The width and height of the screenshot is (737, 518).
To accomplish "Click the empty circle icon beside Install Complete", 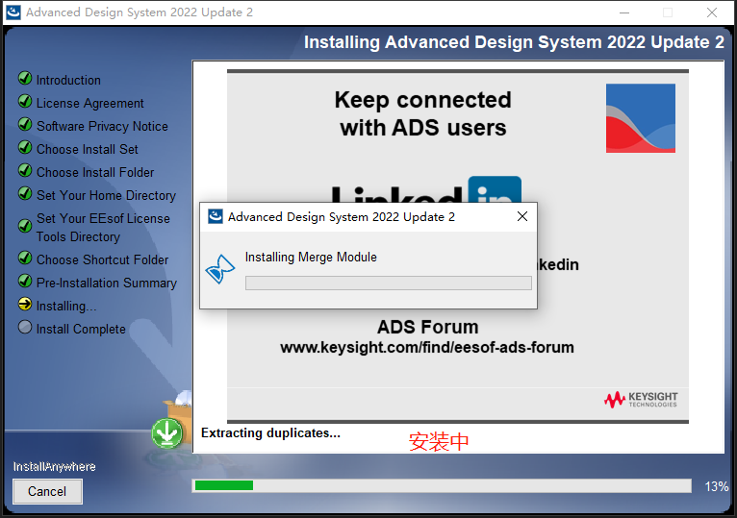I will (25, 327).
